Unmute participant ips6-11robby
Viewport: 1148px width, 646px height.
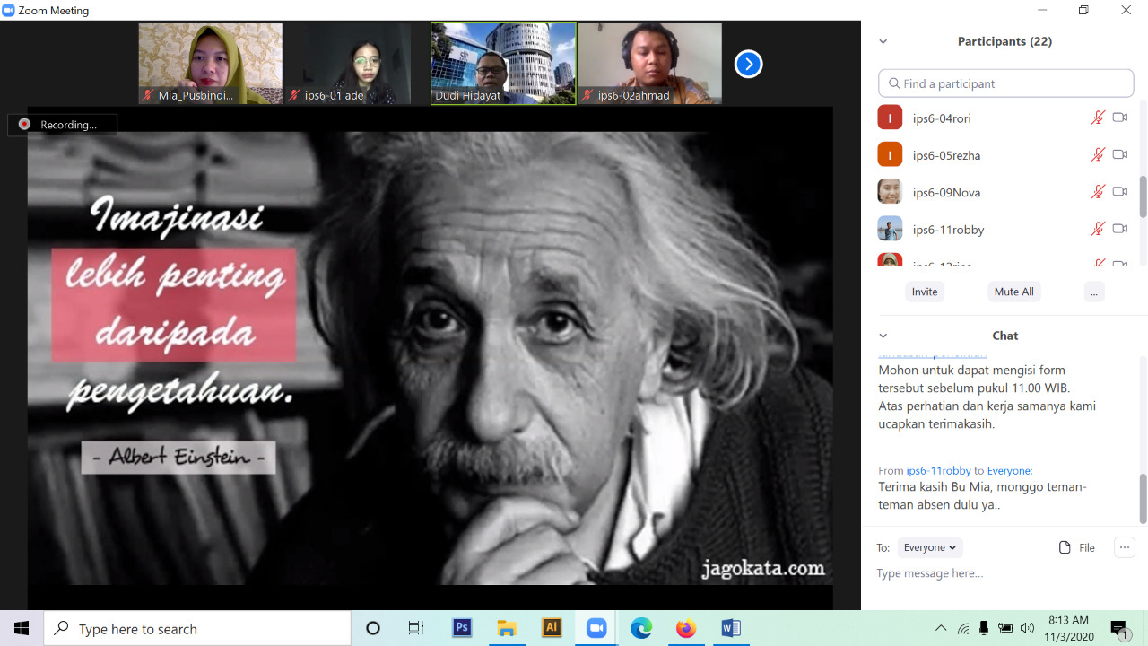1097,229
